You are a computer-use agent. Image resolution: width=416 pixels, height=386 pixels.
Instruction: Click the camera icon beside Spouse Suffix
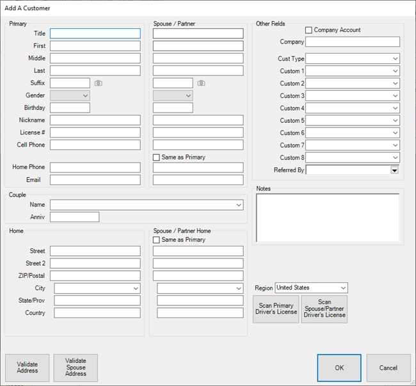tap(201, 83)
